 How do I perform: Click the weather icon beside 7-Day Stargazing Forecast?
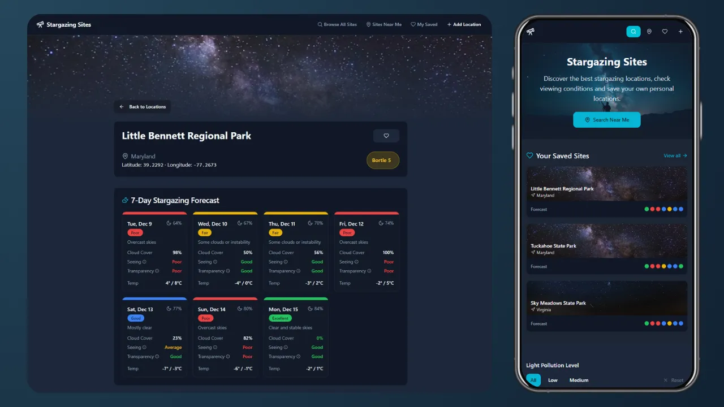click(125, 200)
